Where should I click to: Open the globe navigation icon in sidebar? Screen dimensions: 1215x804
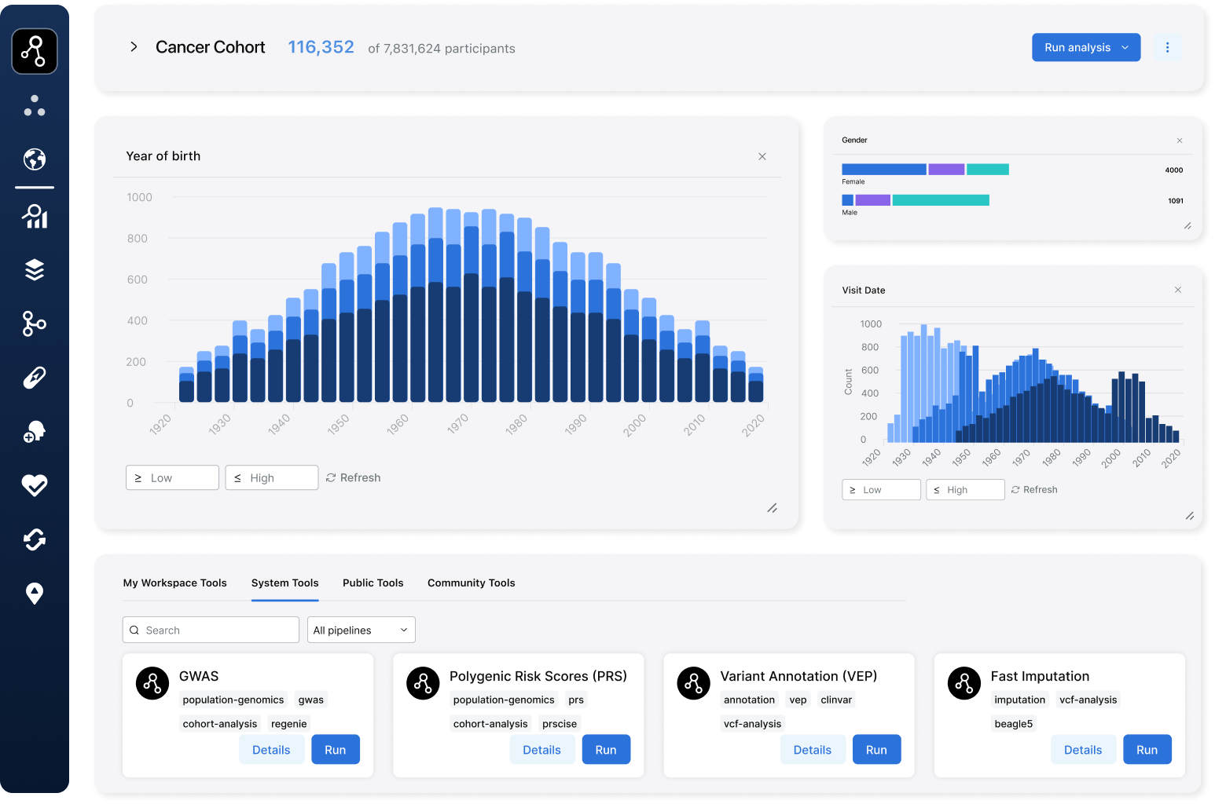click(34, 160)
